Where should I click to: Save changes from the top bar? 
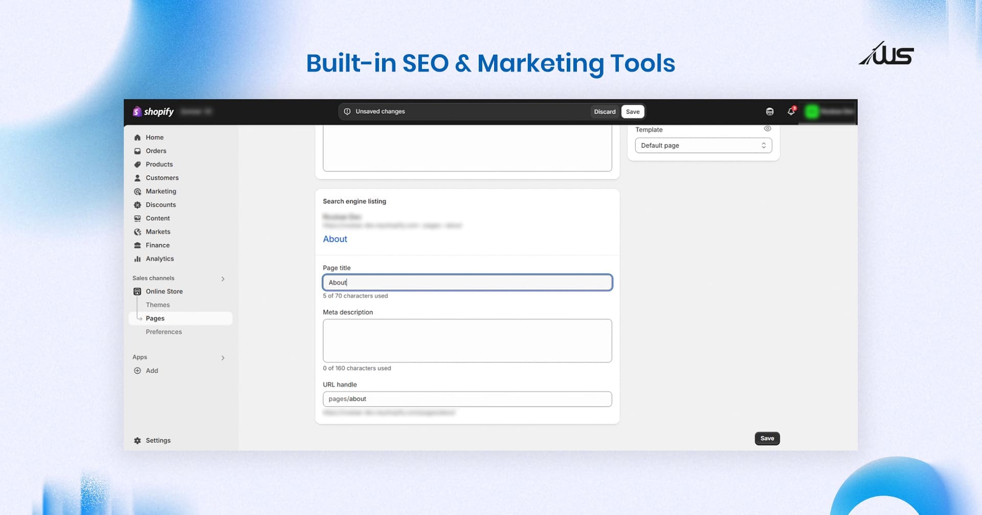pos(633,111)
